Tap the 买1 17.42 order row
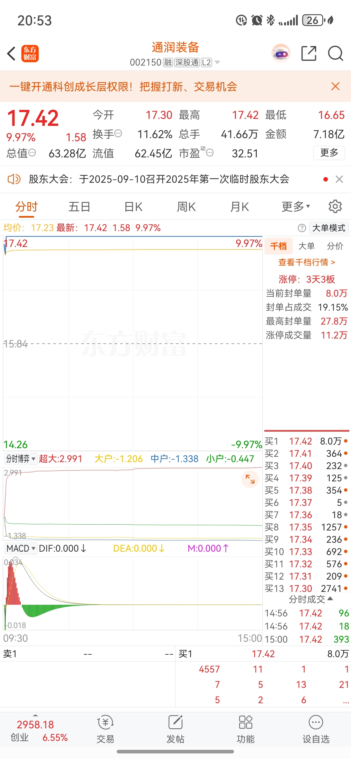The height and width of the screenshot is (759, 351). pyautogui.click(x=306, y=441)
